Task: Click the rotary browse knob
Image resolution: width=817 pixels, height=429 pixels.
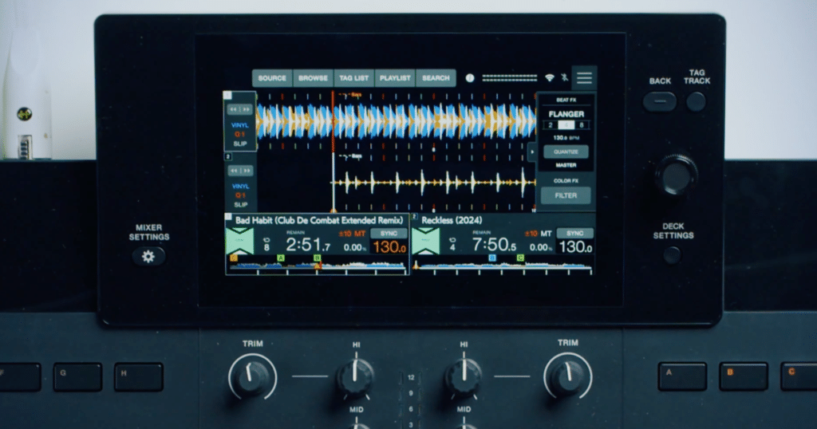Action: pos(675,175)
